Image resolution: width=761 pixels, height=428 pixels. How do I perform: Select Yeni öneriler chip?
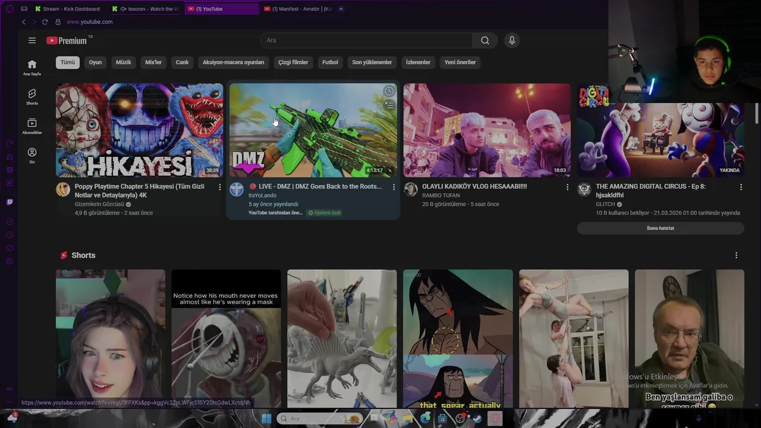(x=460, y=62)
